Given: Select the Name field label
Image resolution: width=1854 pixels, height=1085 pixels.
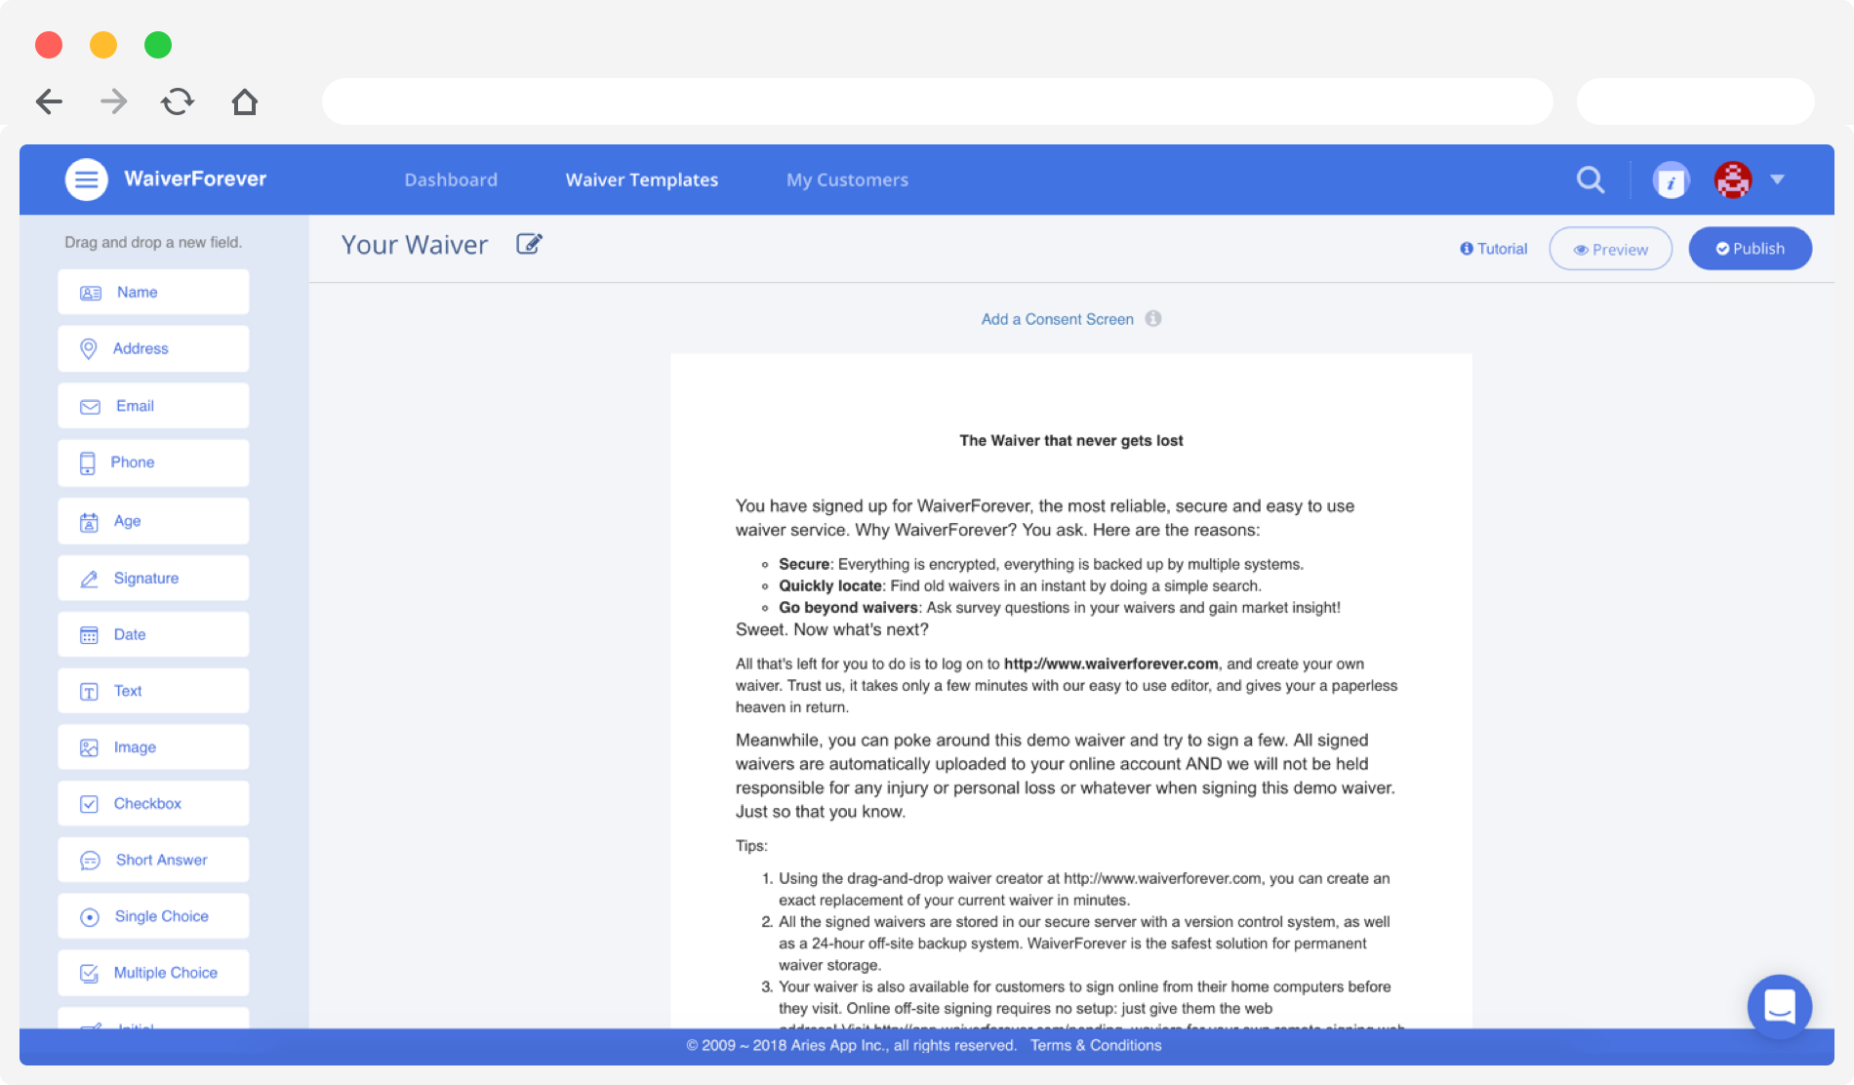Looking at the screenshot, I should [137, 293].
